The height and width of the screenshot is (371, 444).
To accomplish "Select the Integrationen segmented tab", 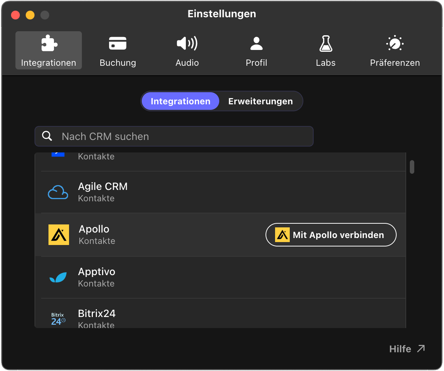I will tap(180, 101).
